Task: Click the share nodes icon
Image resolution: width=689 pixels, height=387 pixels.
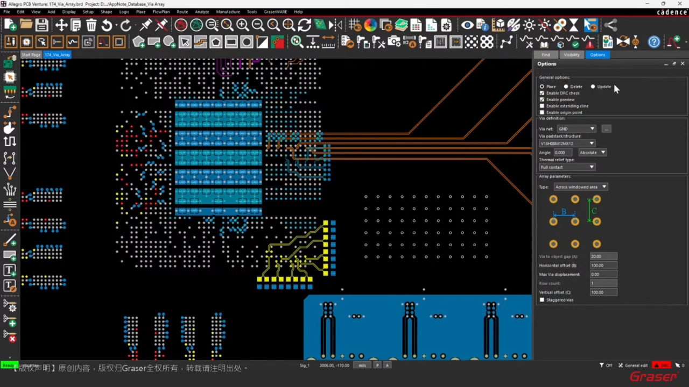Action: pos(610,25)
